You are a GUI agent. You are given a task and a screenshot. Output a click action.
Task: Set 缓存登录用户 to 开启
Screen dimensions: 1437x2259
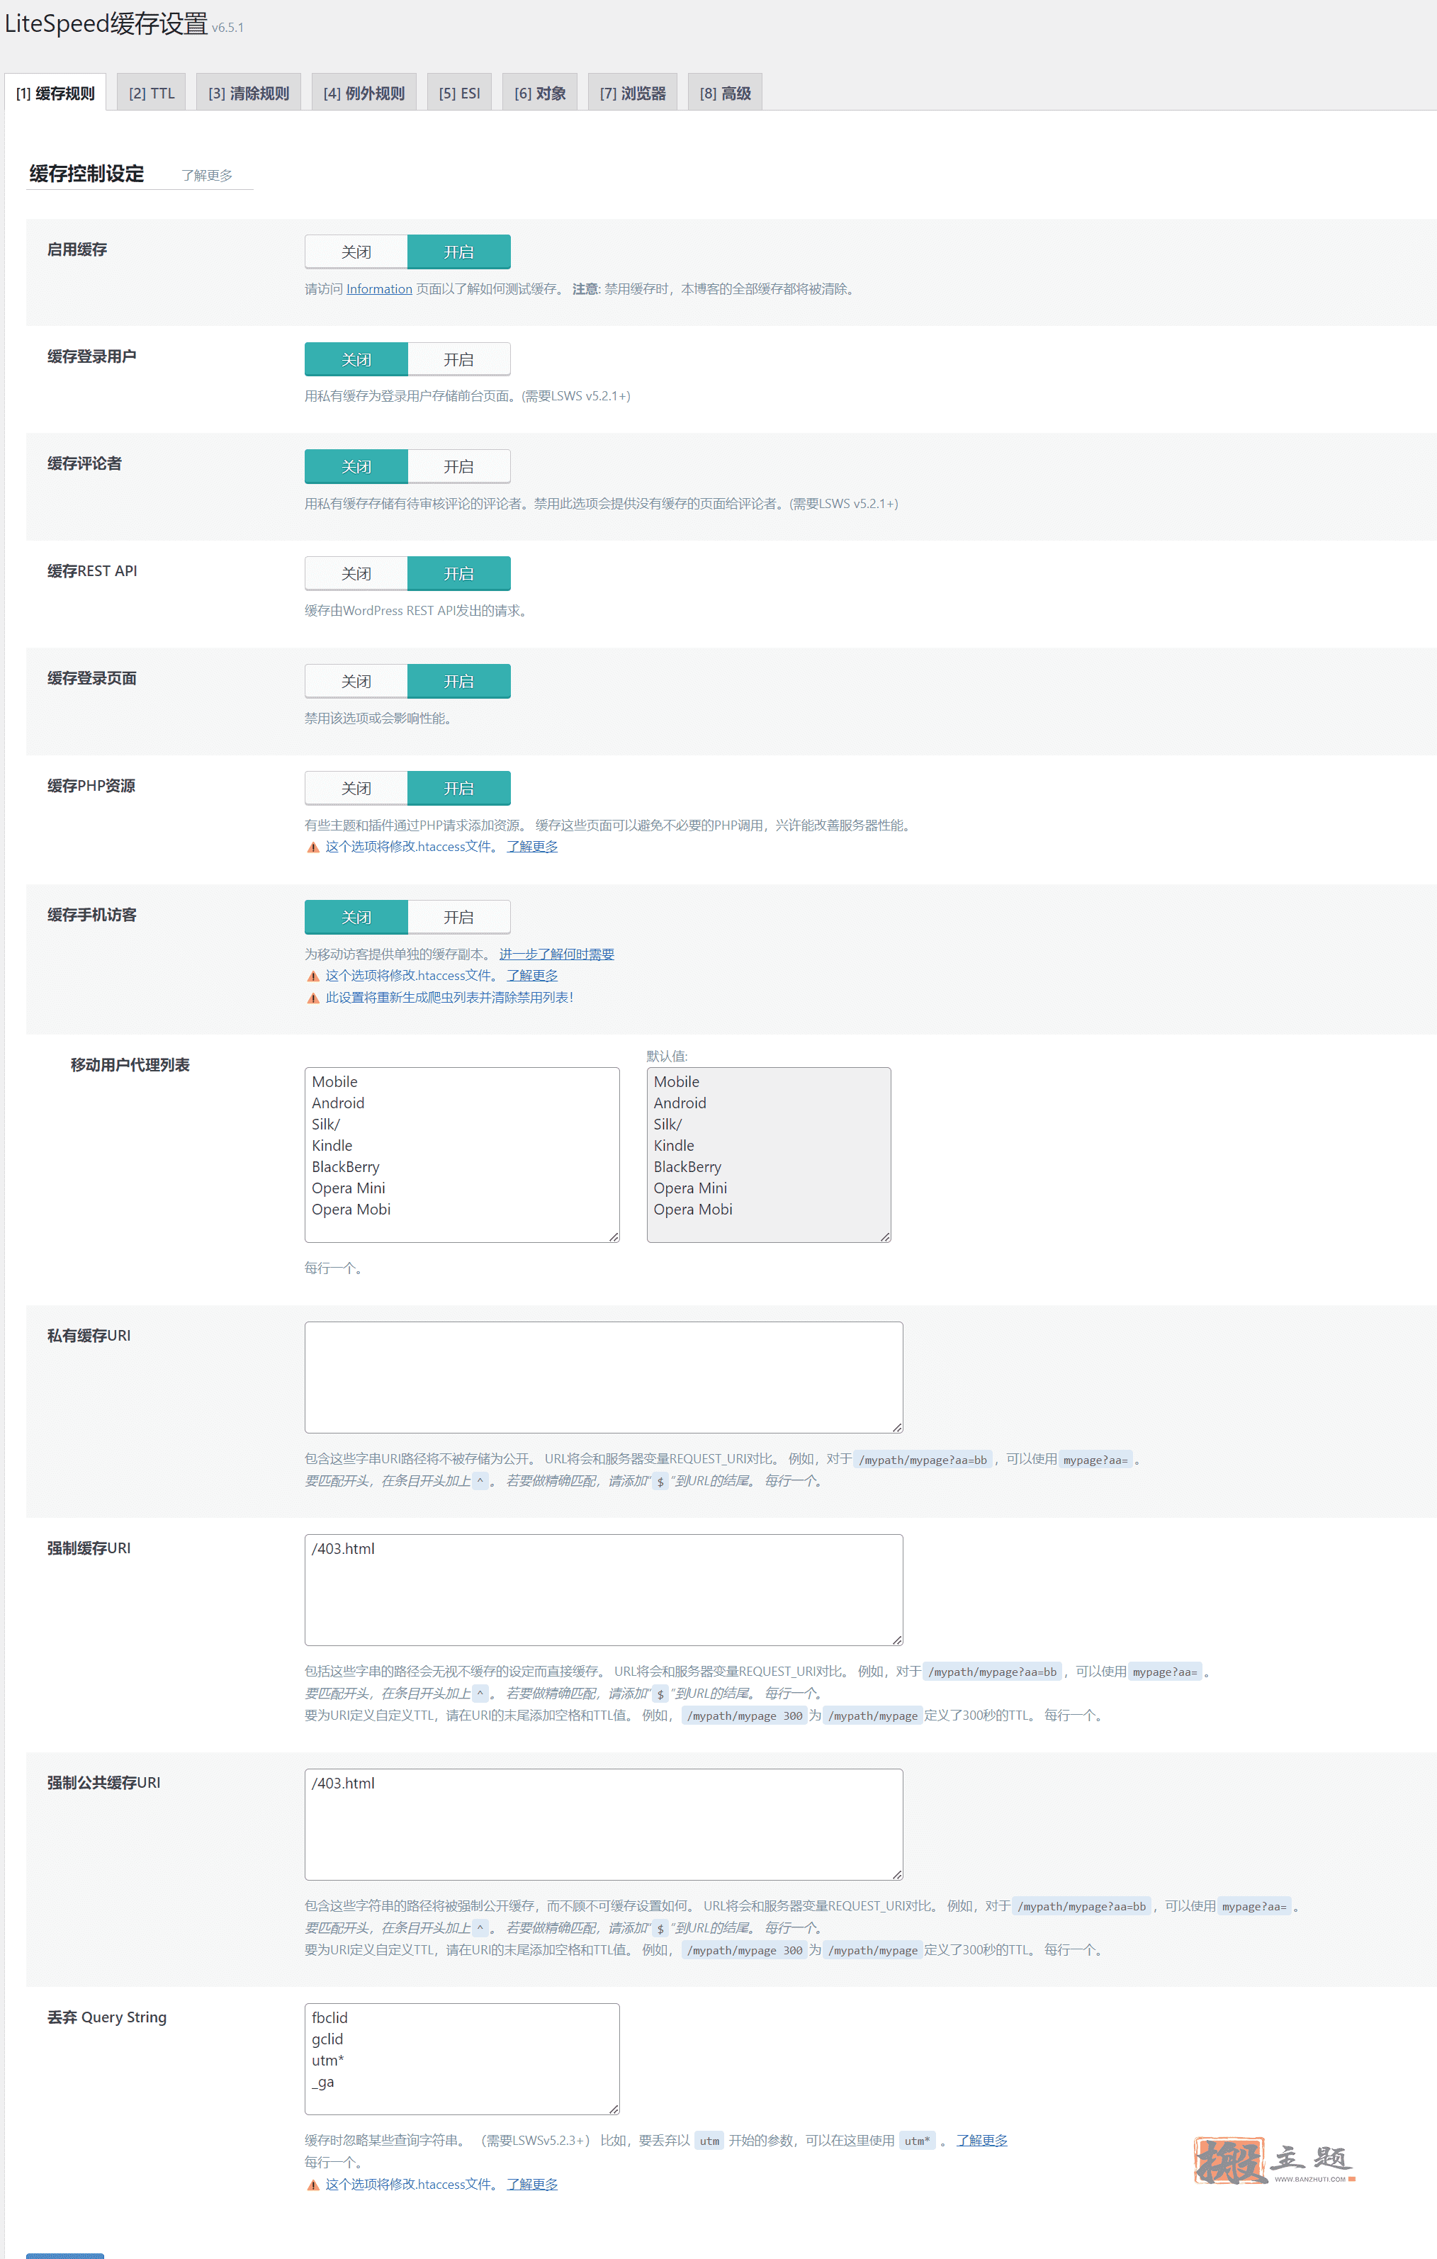[x=458, y=359]
